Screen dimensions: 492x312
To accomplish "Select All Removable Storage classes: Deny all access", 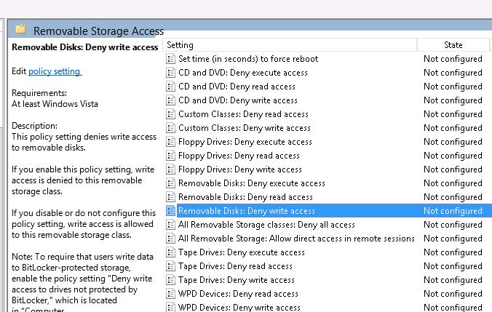I will pyautogui.click(x=266, y=225).
